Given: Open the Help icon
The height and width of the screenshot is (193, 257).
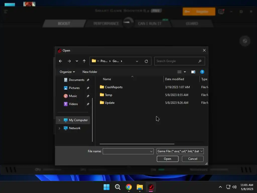Looking at the screenshot, I should tap(202, 72).
